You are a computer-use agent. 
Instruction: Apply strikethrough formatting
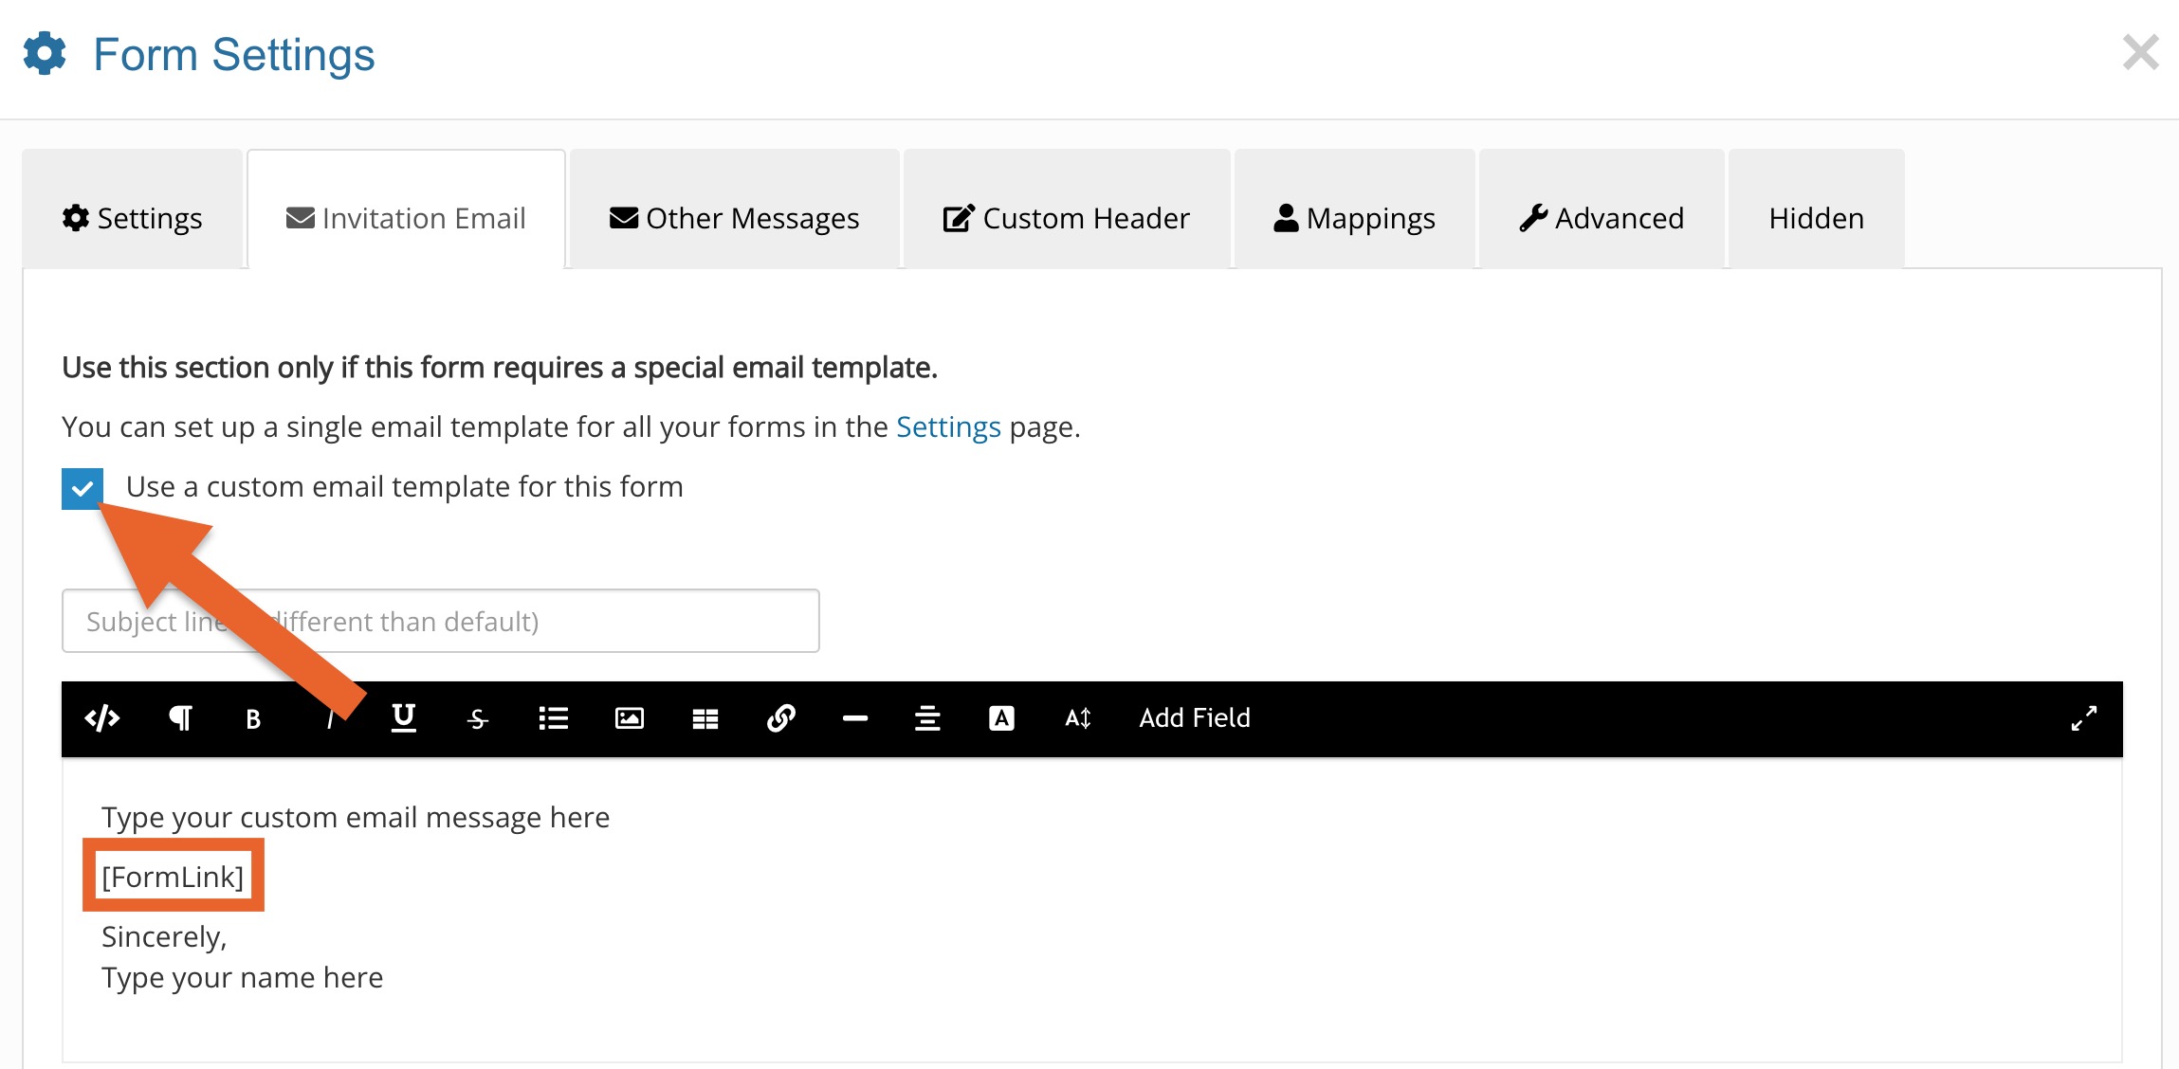click(478, 719)
